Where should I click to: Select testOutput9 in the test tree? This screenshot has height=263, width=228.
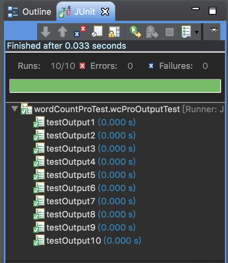pyautogui.click(x=91, y=227)
